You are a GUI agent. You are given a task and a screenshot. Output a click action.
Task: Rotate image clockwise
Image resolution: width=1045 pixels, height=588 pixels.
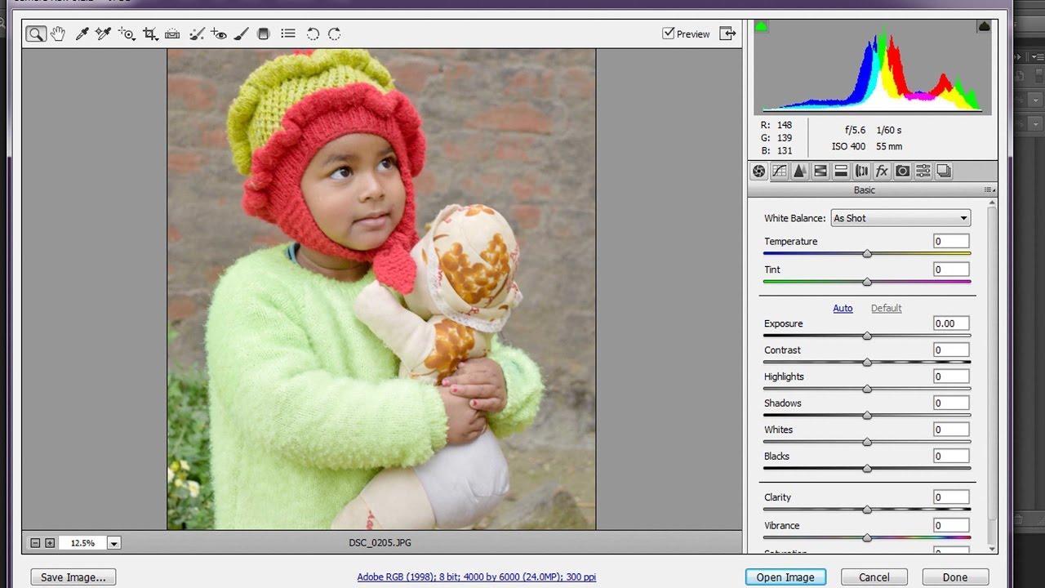[x=335, y=33]
